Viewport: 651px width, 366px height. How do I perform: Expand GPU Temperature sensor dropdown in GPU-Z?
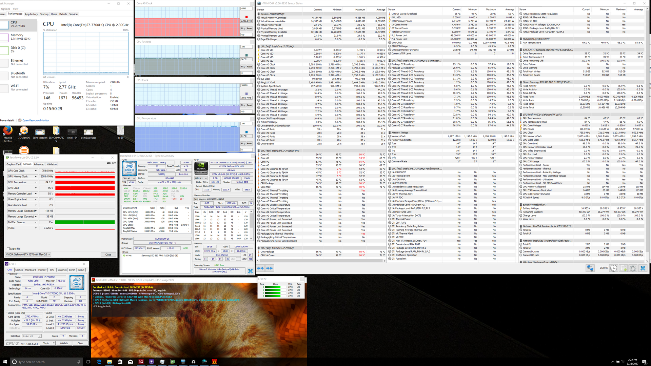[x=36, y=182]
